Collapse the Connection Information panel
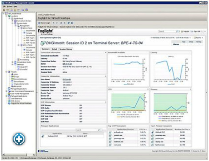Viewport: 209px width, 161px height. point(106,53)
